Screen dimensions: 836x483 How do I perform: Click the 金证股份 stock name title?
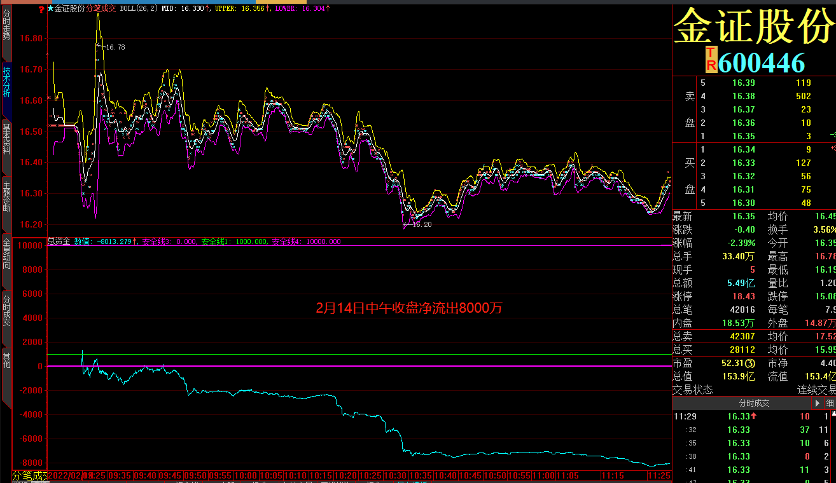tap(754, 25)
